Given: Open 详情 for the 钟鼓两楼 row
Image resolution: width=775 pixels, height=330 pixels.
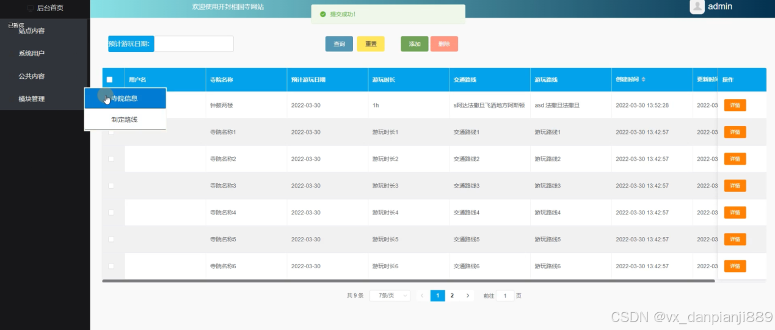Looking at the screenshot, I should click(x=735, y=105).
